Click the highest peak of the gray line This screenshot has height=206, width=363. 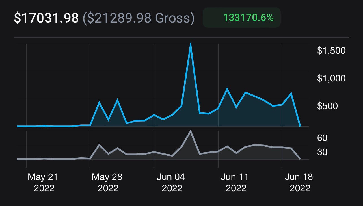click(191, 131)
